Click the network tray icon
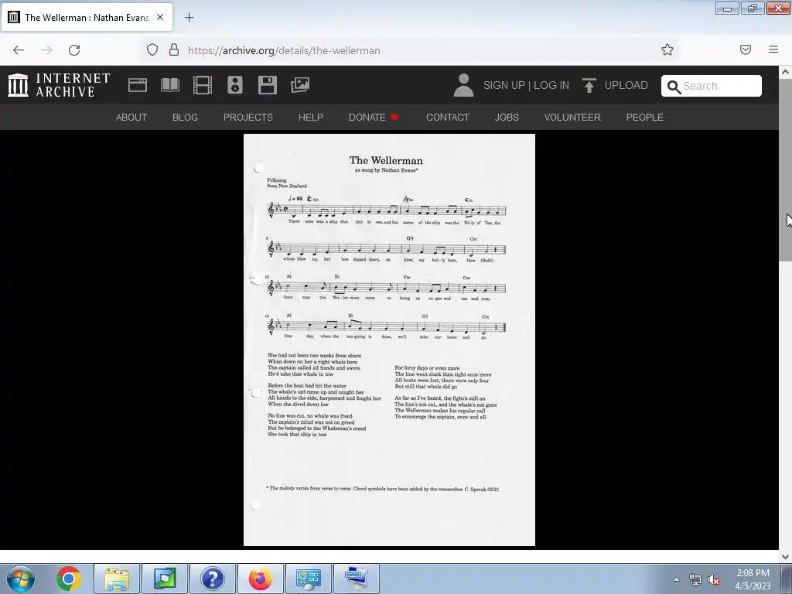 coord(695,580)
